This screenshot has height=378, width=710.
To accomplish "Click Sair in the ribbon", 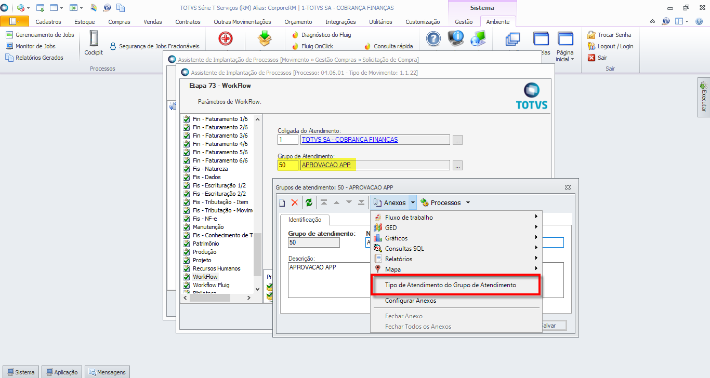I will [597, 58].
